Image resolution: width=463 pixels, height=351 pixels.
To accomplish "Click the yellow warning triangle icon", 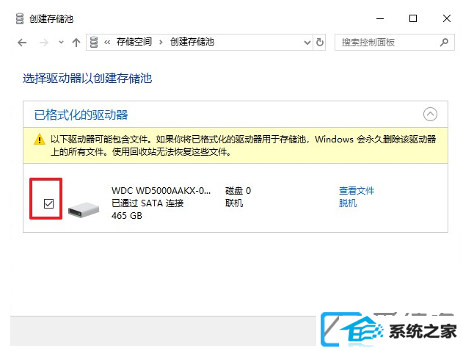I will click(40, 140).
